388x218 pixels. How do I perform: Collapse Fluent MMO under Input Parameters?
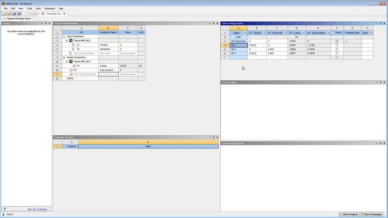[67, 41]
